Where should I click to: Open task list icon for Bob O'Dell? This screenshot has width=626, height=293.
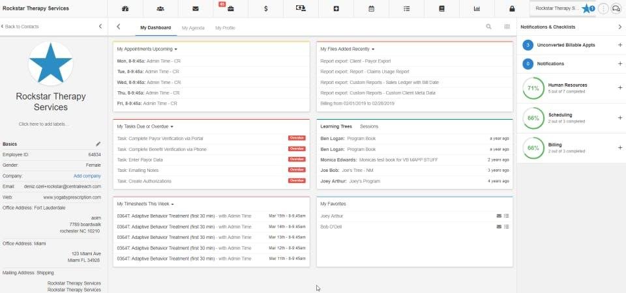(x=506, y=227)
